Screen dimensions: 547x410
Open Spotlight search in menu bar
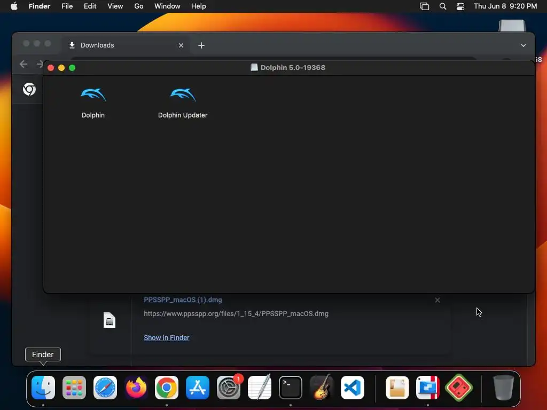[x=443, y=6]
